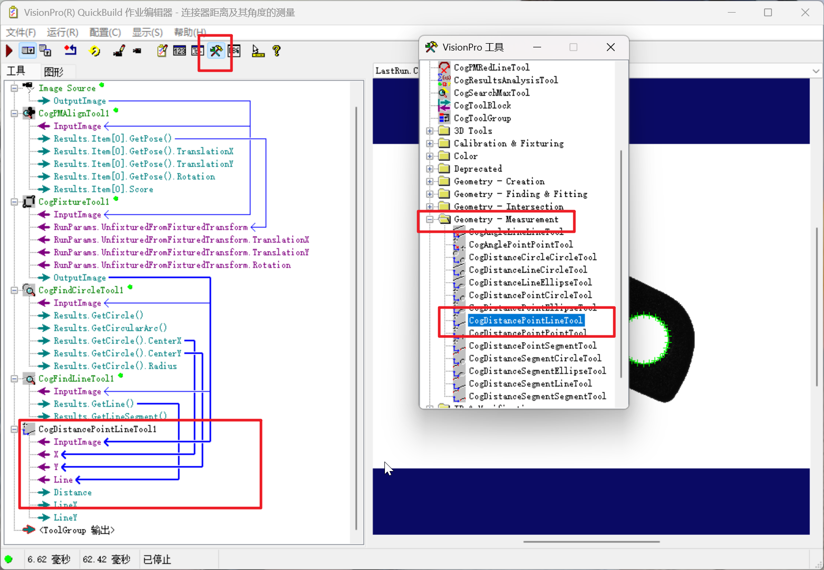
Task: Click the CogToolBlock icon in the tools list
Action: 444,105
